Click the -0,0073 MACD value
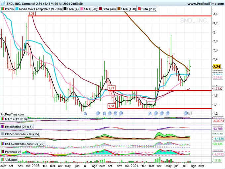 (x=218, y=121)
